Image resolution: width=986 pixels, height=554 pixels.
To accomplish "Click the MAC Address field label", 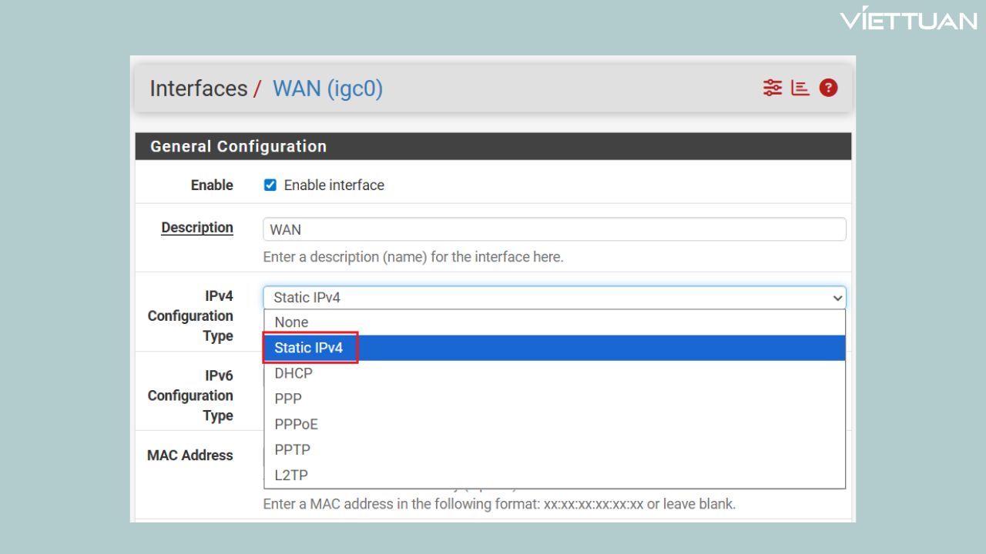I will coord(189,456).
